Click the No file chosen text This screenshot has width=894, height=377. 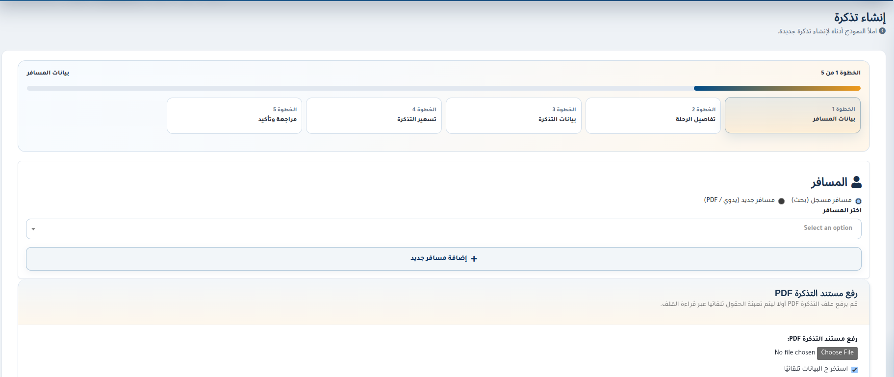click(794, 352)
